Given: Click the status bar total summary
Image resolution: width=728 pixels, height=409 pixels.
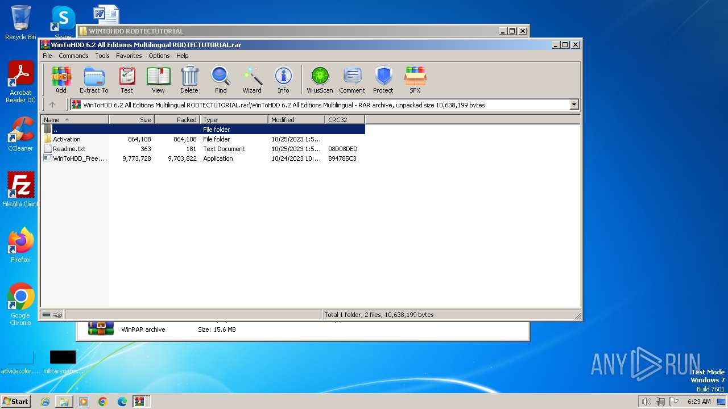Looking at the screenshot, I should point(379,315).
